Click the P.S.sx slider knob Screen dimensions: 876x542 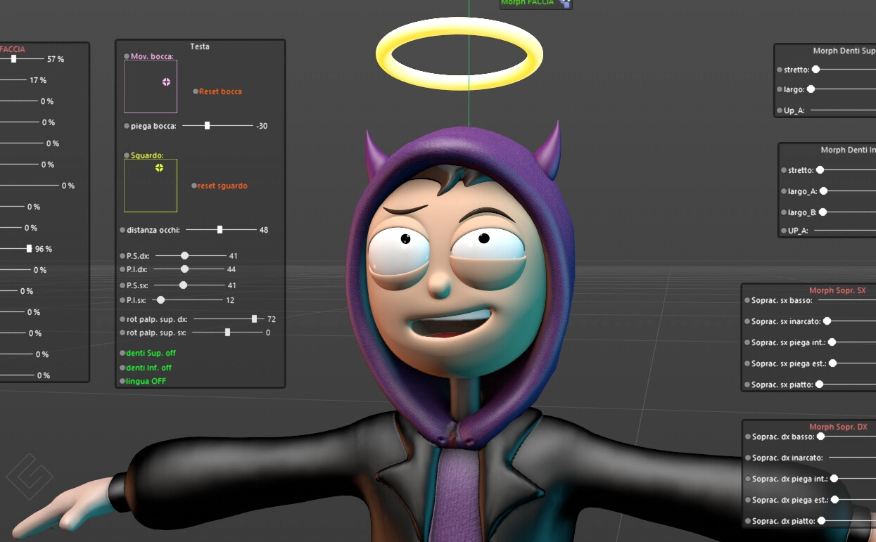[x=183, y=285]
